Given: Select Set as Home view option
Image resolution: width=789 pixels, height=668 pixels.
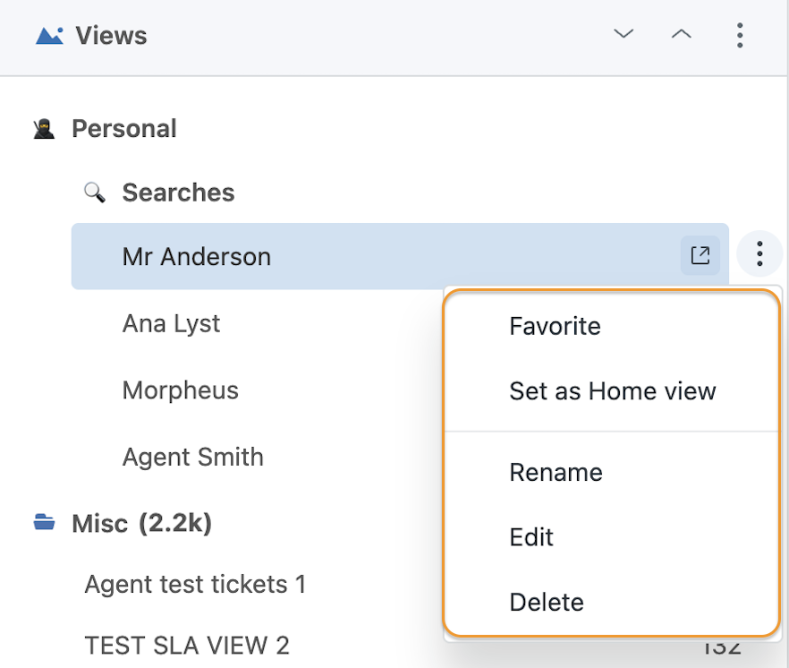Looking at the screenshot, I should coord(611,391).
